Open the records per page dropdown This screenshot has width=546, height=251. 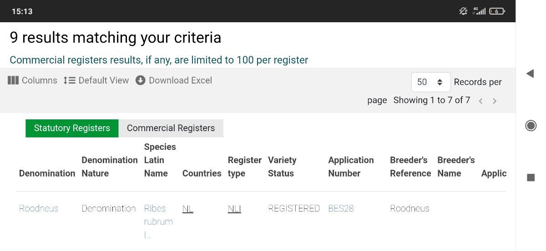(x=430, y=82)
